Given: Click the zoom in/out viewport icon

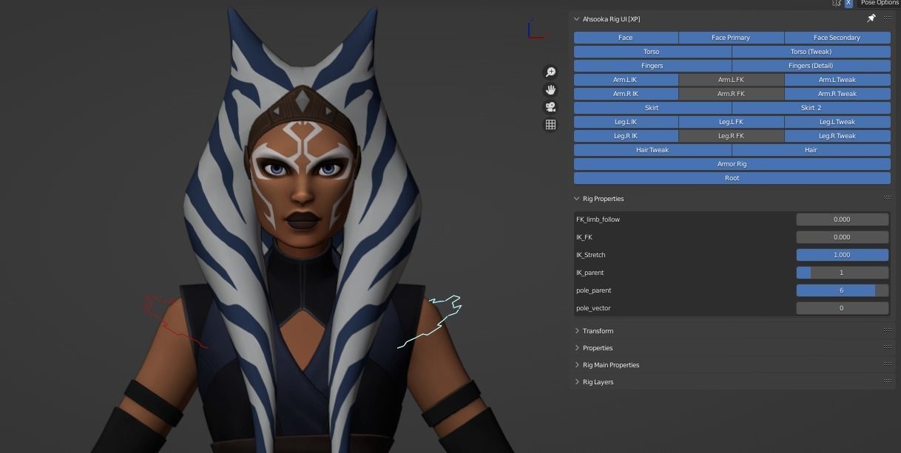Looking at the screenshot, I should point(550,72).
